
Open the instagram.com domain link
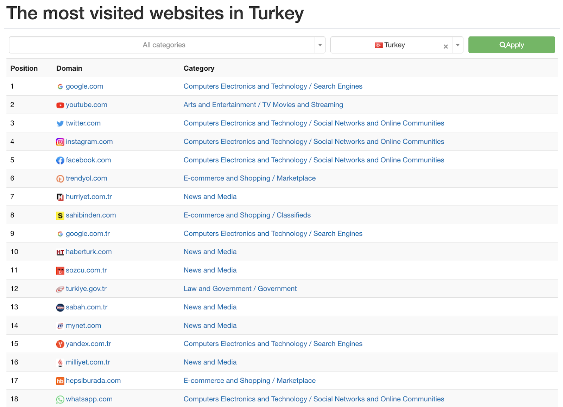click(89, 142)
